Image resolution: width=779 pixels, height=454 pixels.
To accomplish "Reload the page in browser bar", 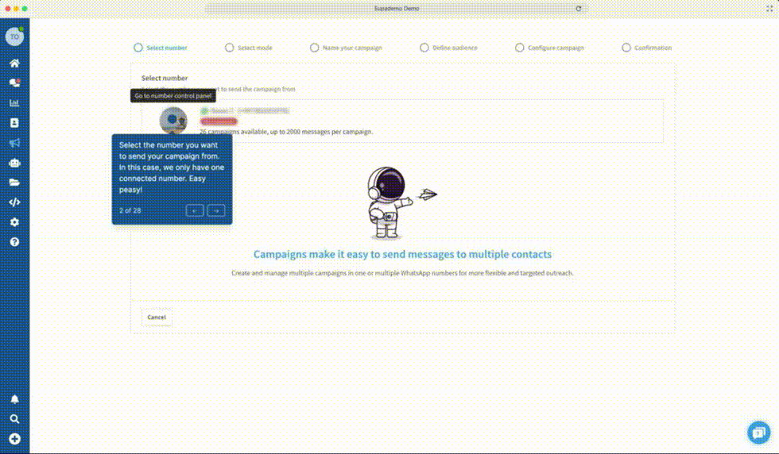I will (x=578, y=8).
